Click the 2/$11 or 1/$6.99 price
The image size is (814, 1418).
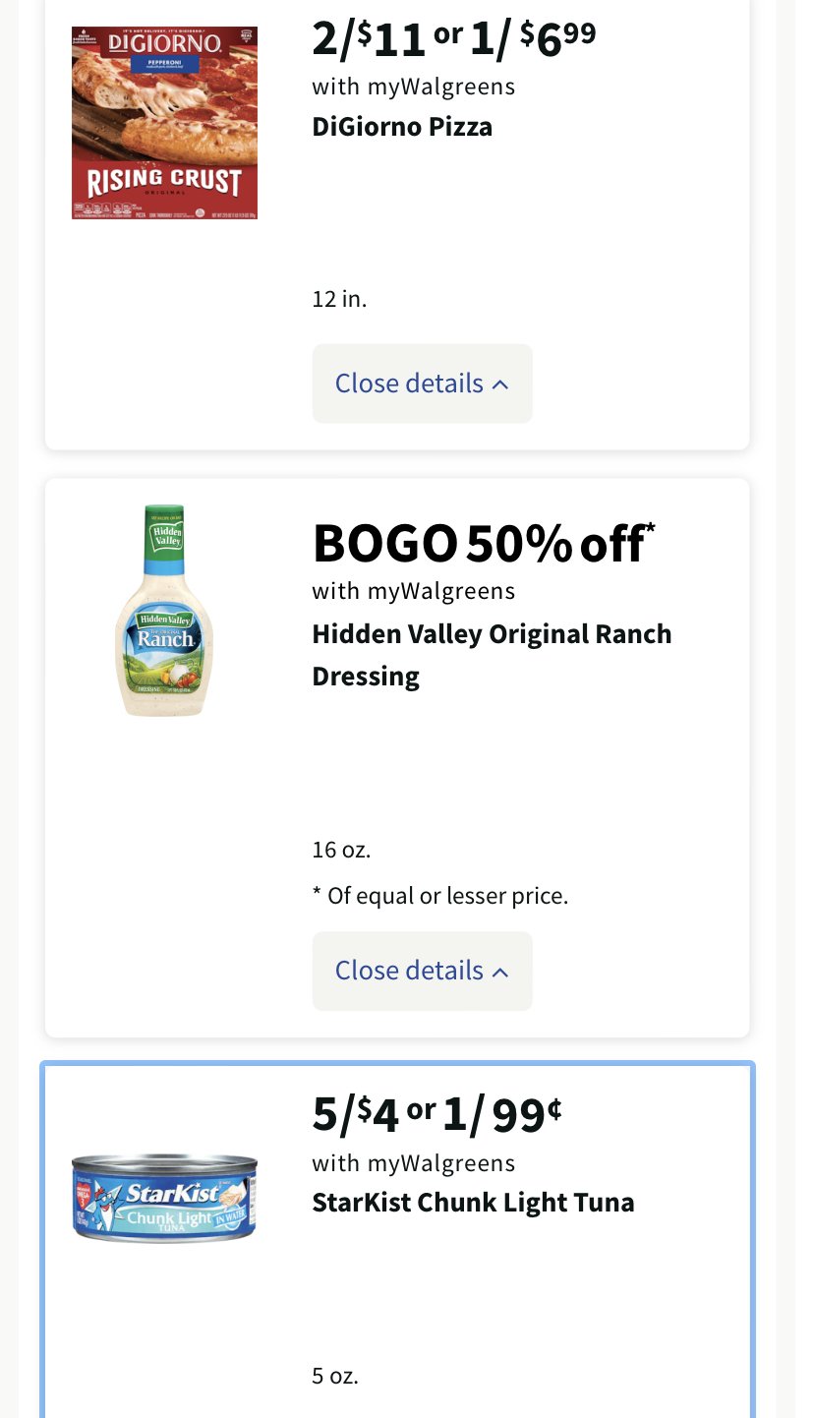pos(454,38)
